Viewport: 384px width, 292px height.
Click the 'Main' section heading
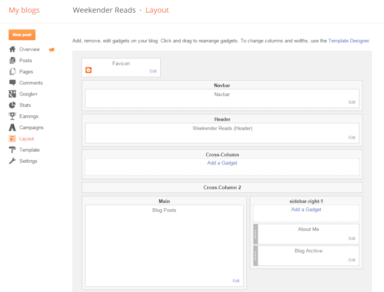tap(164, 201)
